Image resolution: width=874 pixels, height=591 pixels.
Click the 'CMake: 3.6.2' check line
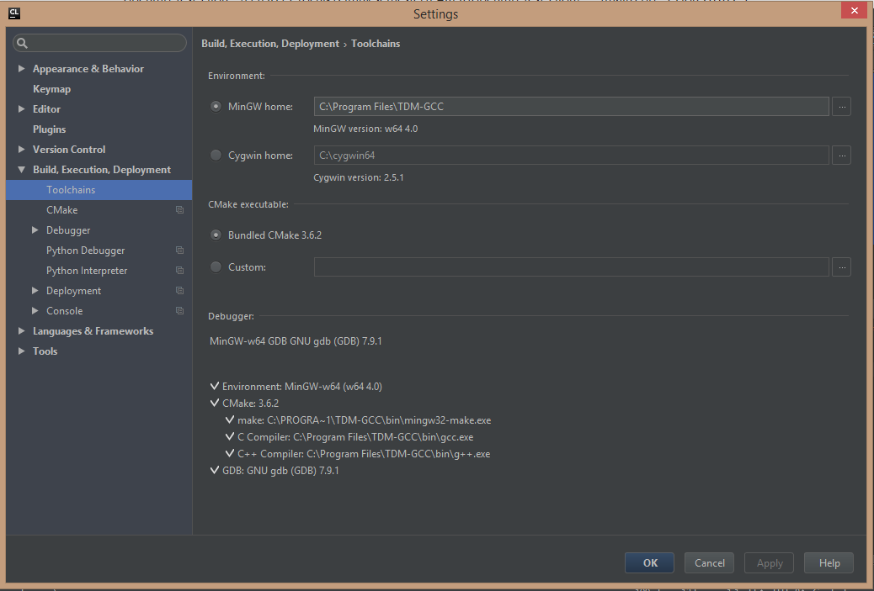coord(245,403)
